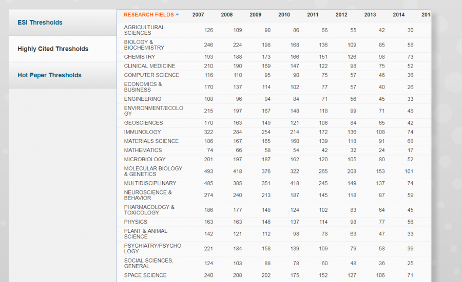Click the MATHEMATICS row label
The height and width of the screenshot is (282, 462).
(143, 150)
